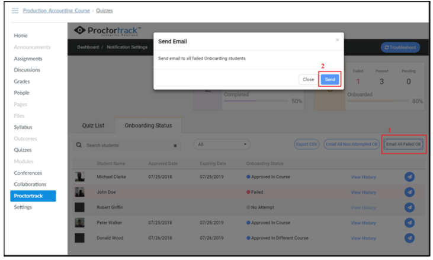Screen dimensions: 433x260
Task: Close the Send Email dialog with X
Action: 337,40
